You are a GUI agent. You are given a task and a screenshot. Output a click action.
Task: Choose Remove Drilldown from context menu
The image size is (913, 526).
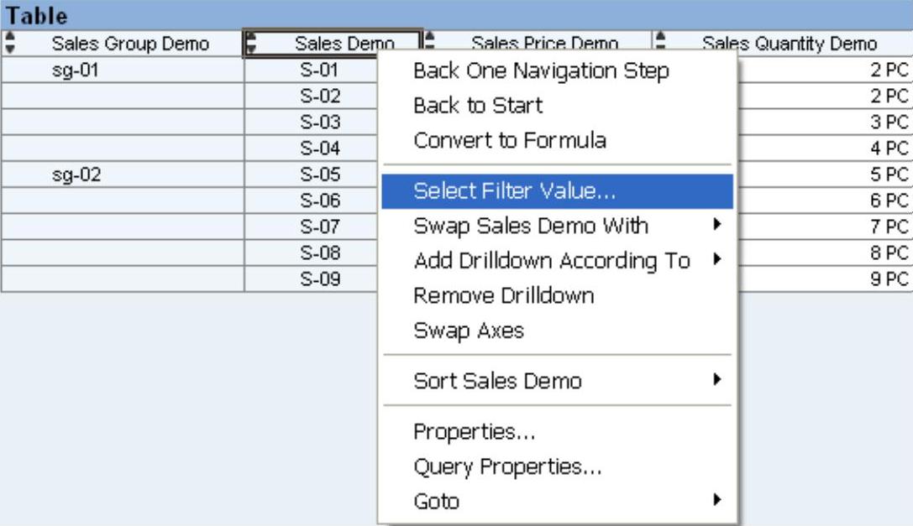503,295
